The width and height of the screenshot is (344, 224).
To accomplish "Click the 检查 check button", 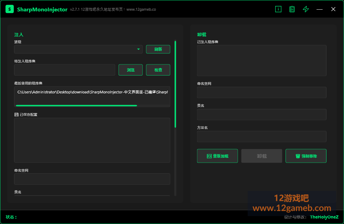I will pyautogui.click(x=158, y=70).
